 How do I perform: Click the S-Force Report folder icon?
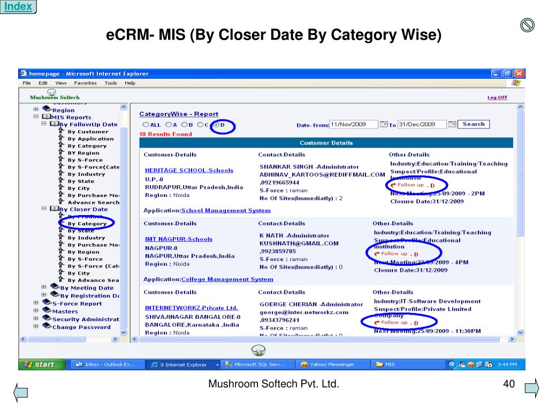(47, 302)
